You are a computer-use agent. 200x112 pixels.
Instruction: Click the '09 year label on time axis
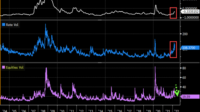52,111
